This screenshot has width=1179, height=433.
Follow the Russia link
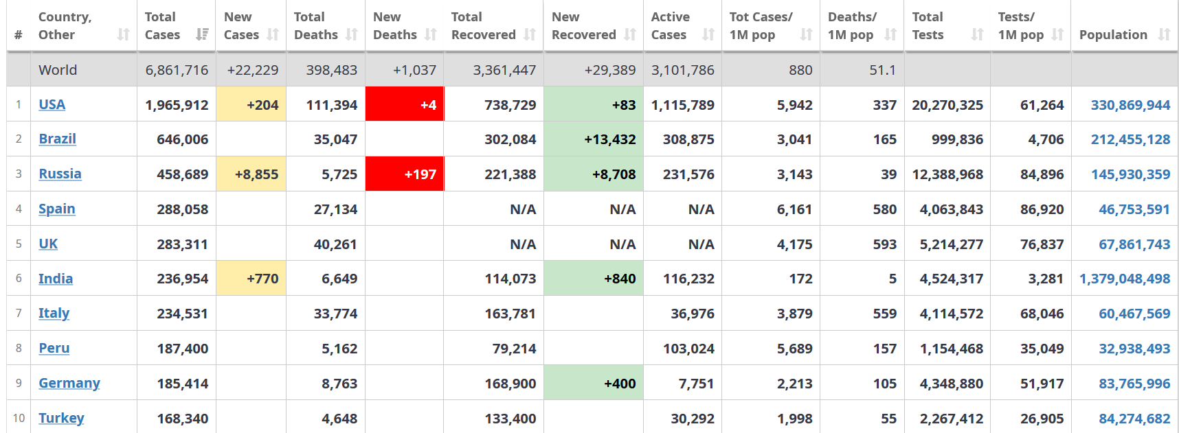[60, 174]
